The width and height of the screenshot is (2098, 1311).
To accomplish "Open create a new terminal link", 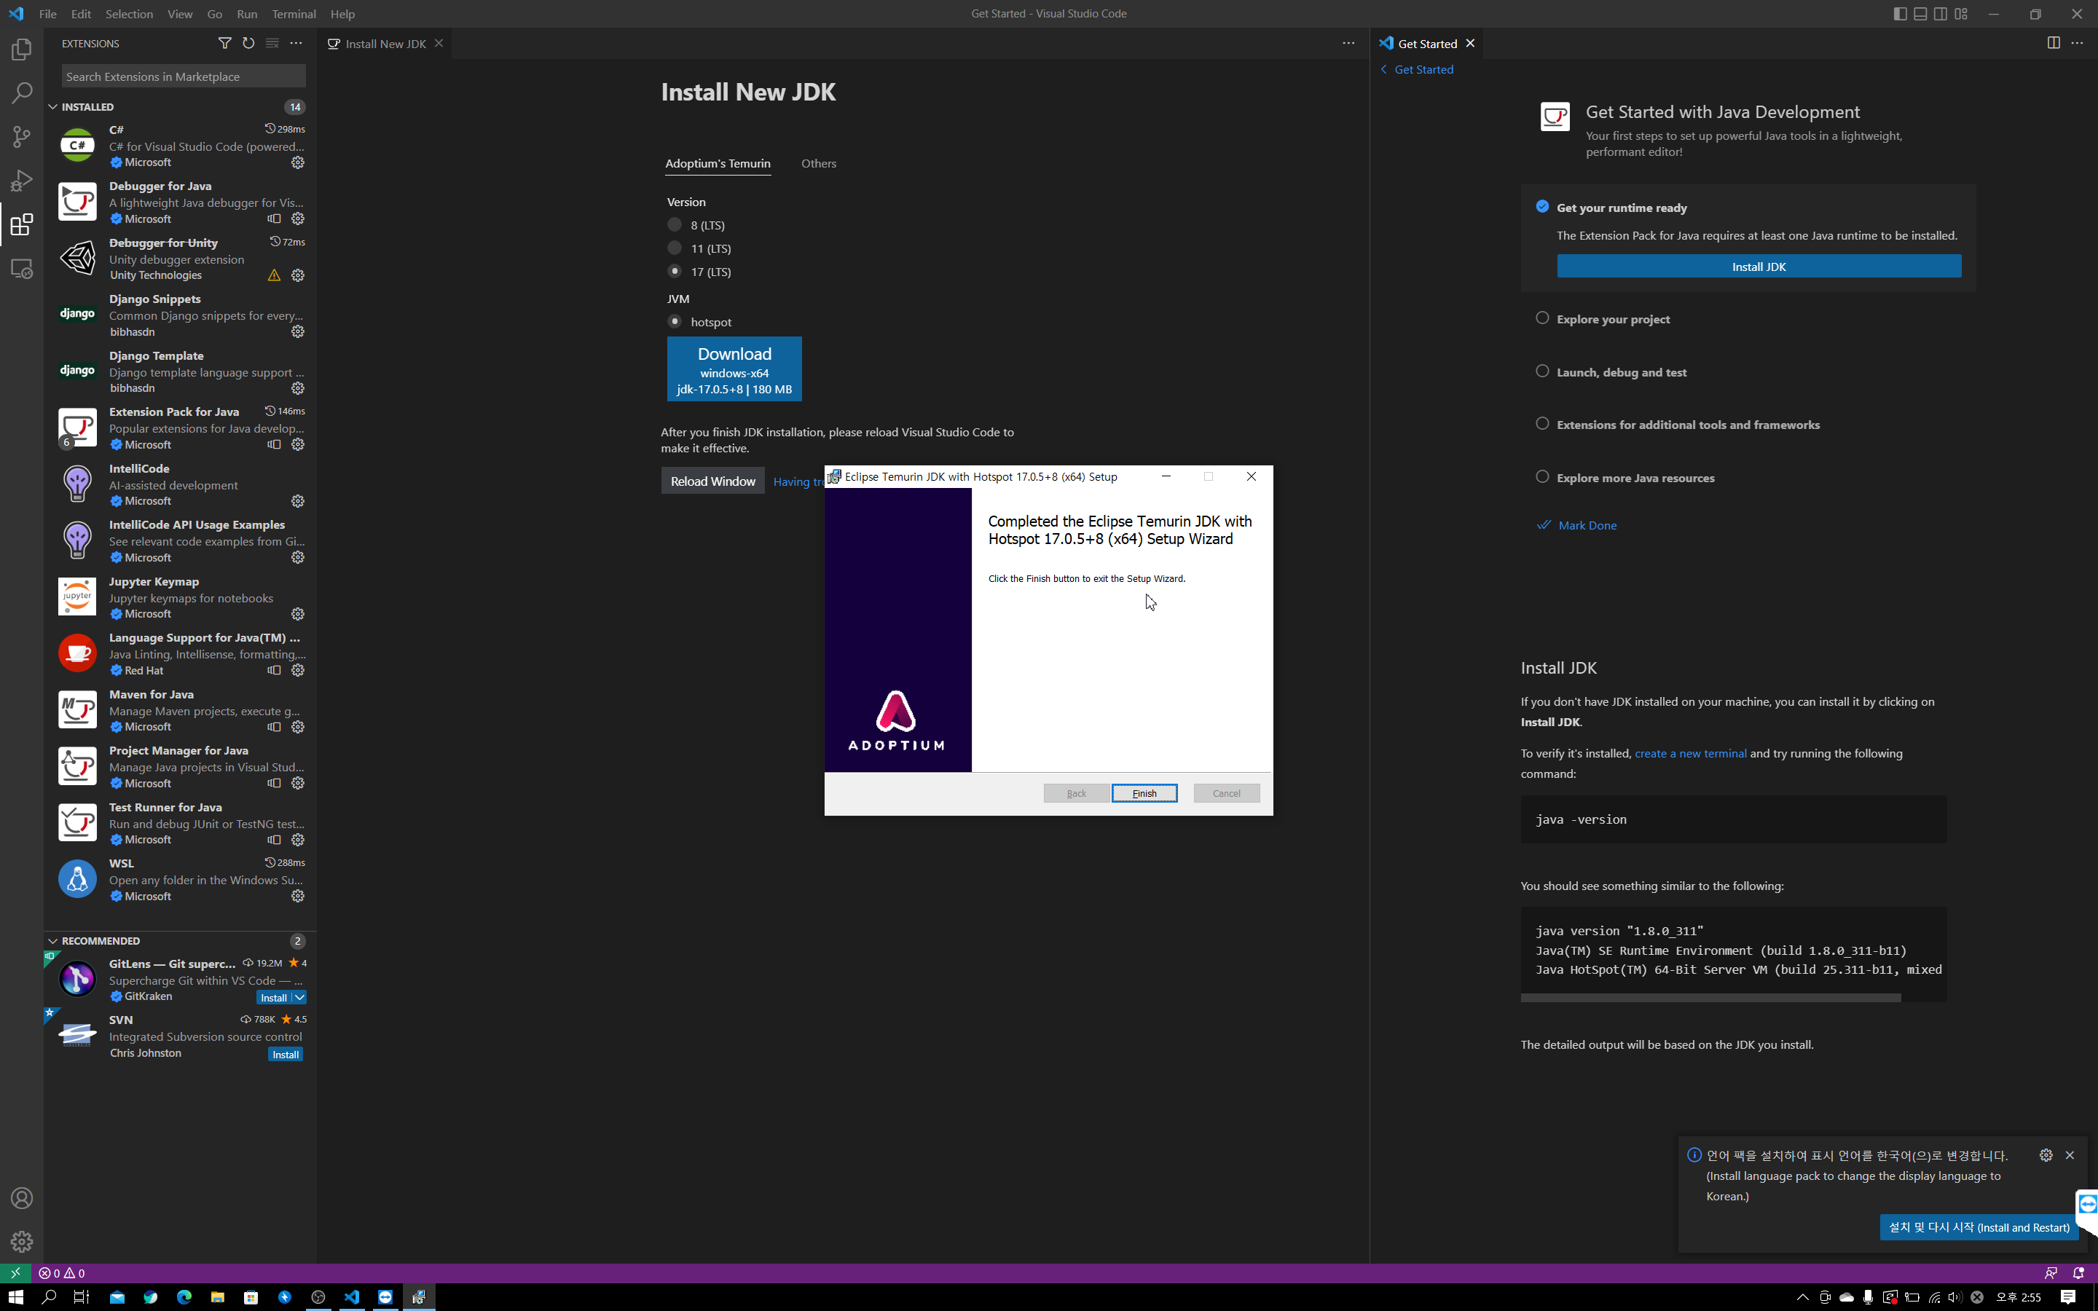I will coord(1689,754).
